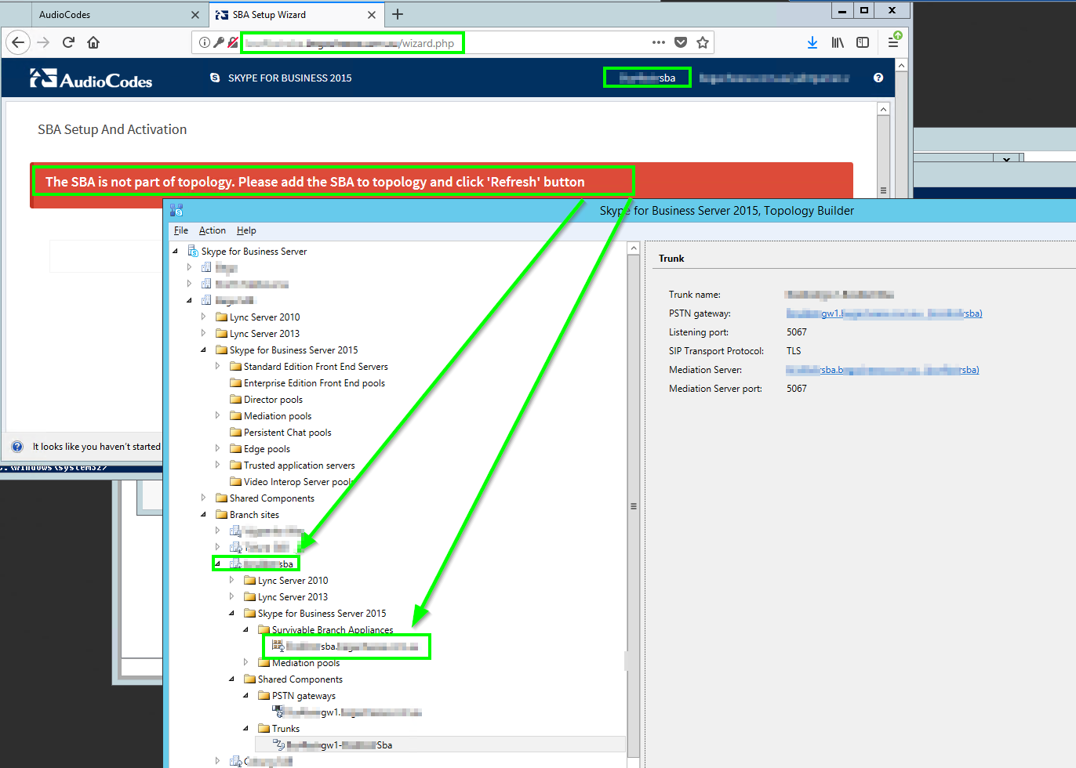Open the Firefox hamburger menu
The height and width of the screenshot is (768, 1076).
point(893,42)
